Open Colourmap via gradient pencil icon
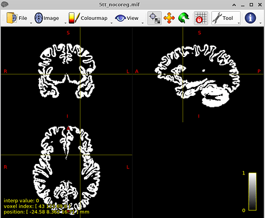 (74, 18)
